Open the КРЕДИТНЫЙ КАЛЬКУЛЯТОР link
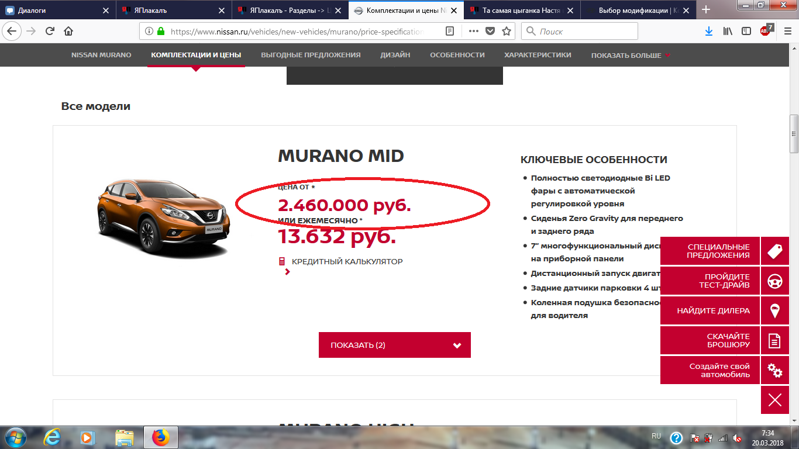The image size is (799, 449). pos(347,261)
